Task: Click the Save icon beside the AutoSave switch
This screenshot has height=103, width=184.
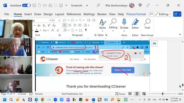Action: coord(34,5)
